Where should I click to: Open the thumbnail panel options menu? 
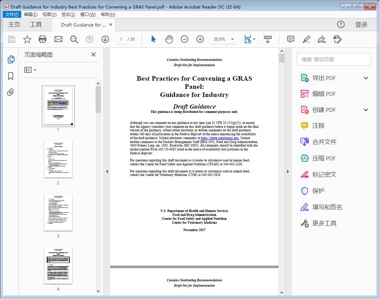pos(30,70)
